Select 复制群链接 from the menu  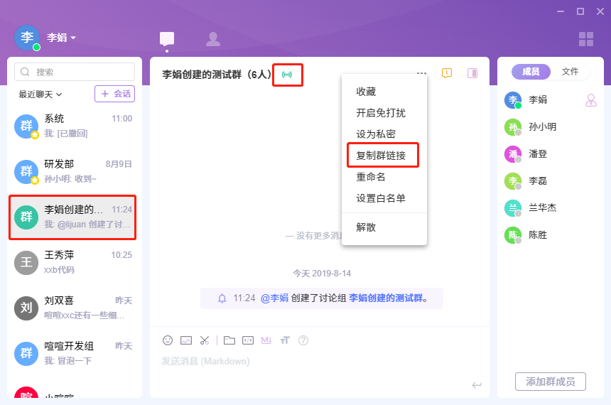pos(381,156)
